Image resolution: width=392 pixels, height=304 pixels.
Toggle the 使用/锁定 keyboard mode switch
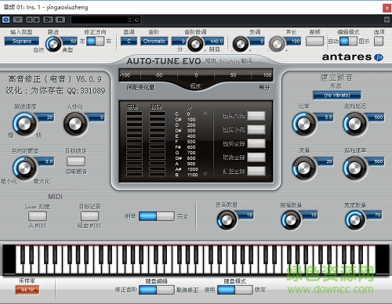(235, 290)
